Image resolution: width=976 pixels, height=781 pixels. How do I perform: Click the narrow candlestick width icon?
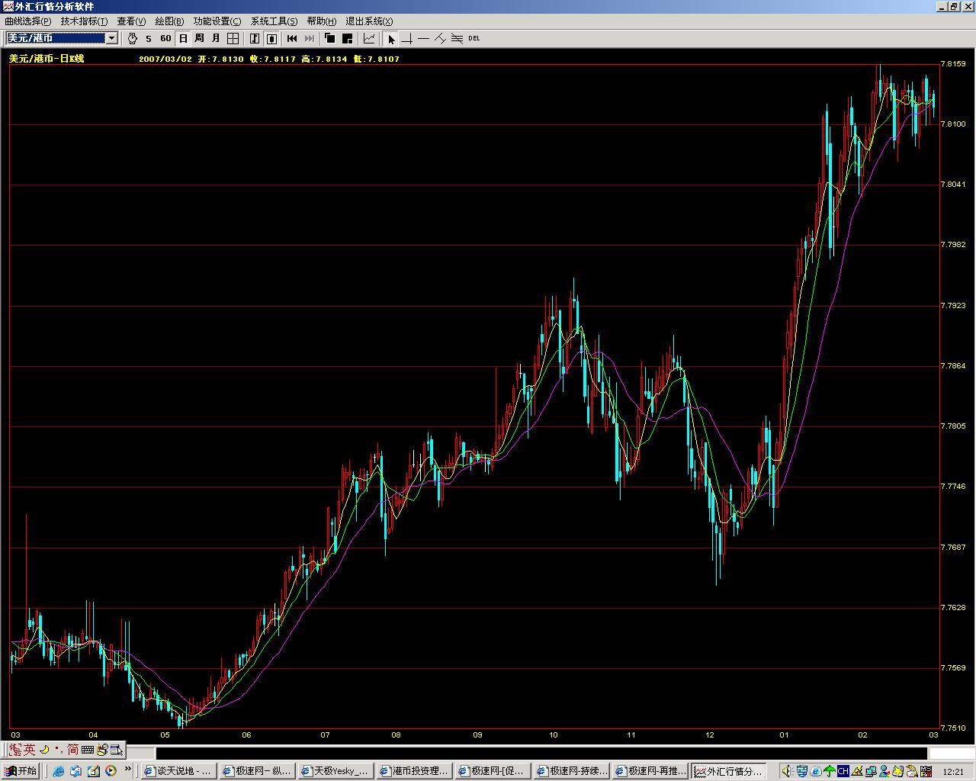255,38
